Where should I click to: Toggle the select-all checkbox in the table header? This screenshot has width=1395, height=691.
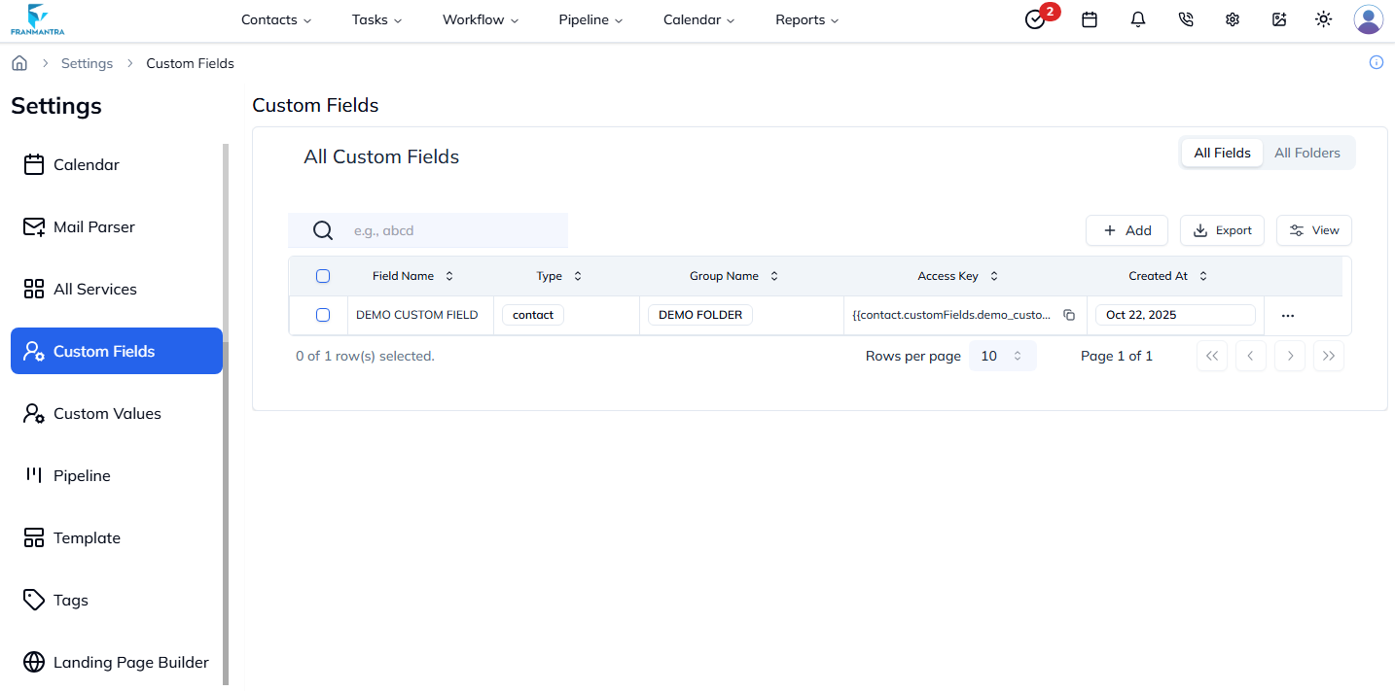tap(322, 275)
